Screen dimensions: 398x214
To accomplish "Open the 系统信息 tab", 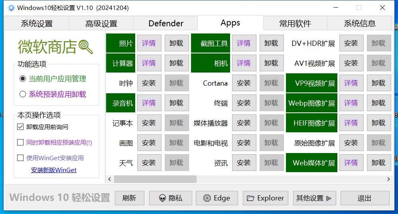I will tap(359, 24).
